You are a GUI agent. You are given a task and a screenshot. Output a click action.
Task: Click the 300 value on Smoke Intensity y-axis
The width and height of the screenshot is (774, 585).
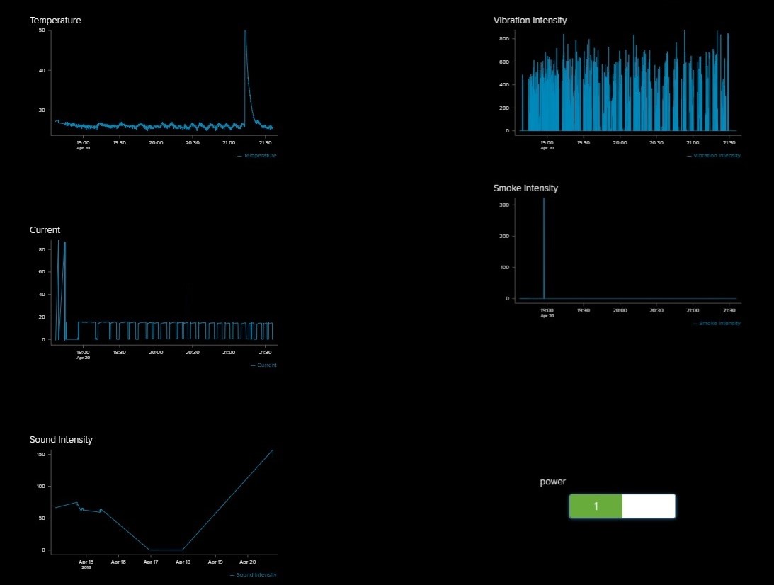click(x=504, y=205)
